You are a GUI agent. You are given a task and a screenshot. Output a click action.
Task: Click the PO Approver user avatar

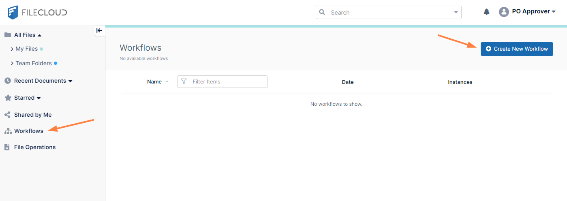504,12
